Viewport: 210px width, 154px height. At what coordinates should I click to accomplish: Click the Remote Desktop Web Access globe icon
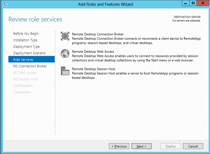(x=65, y=53)
